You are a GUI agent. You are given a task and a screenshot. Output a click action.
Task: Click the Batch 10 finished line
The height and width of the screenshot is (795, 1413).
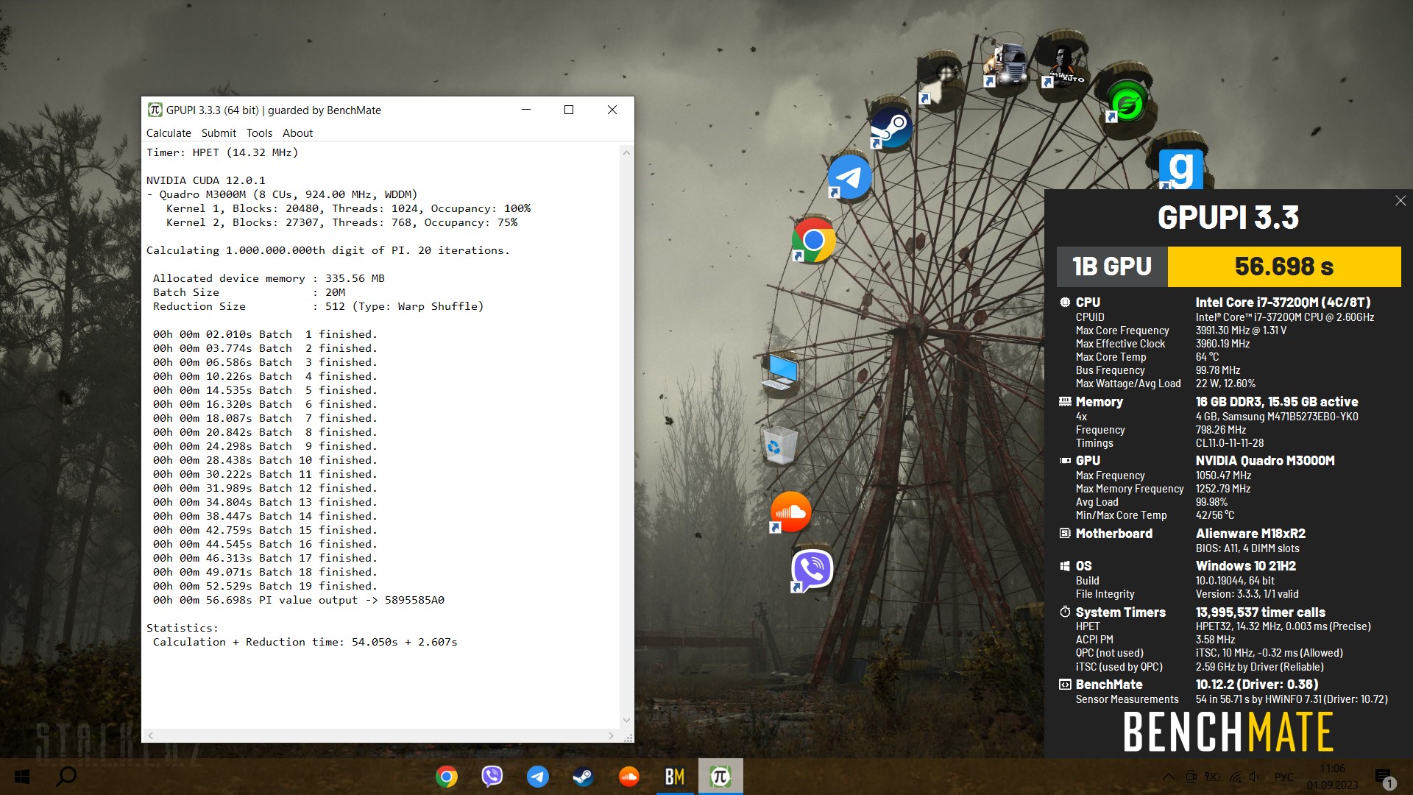[x=265, y=461]
